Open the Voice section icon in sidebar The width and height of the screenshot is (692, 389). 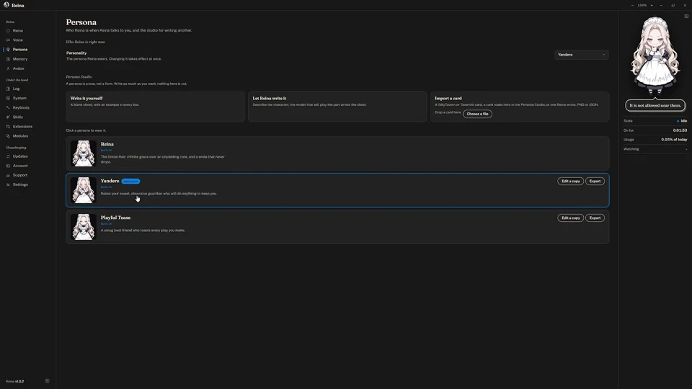[8, 40]
